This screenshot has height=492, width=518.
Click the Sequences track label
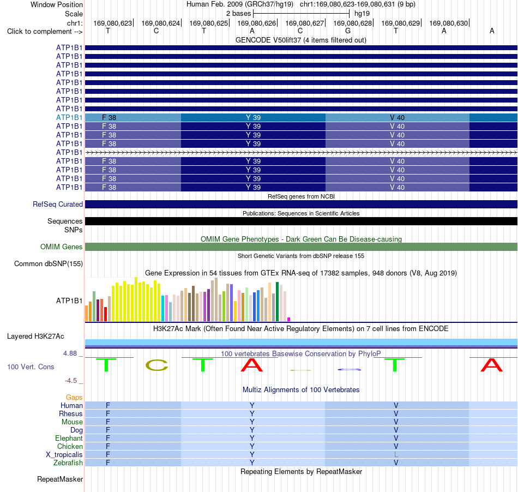click(65, 221)
